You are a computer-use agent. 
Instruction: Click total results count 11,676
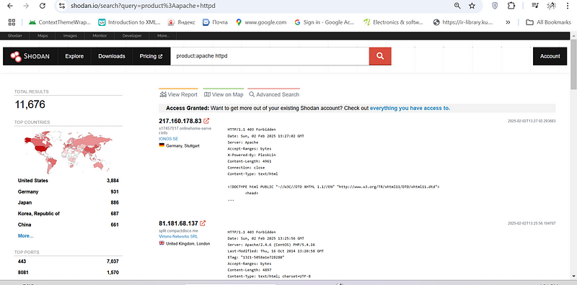(30, 104)
